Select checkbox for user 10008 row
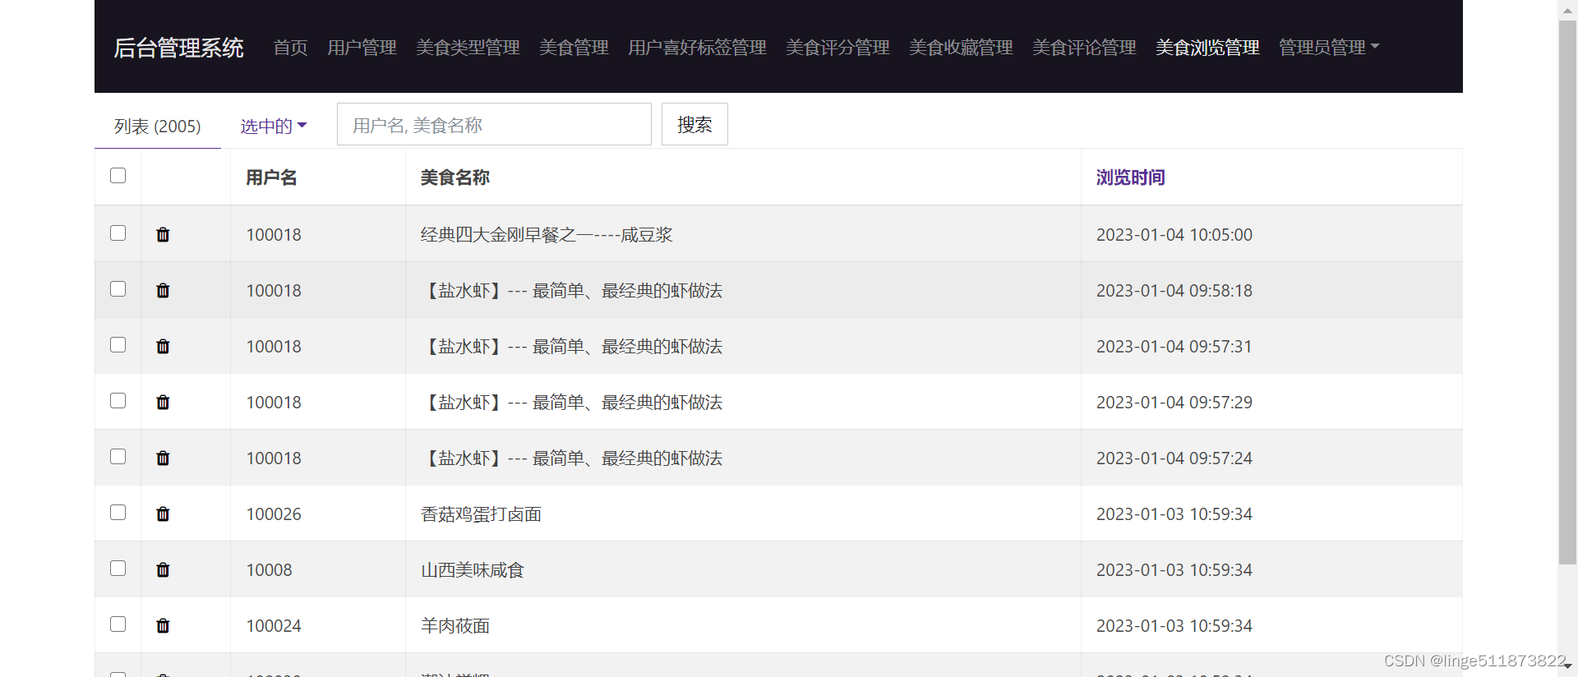This screenshot has width=1578, height=677. pyautogui.click(x=118, y=569)
